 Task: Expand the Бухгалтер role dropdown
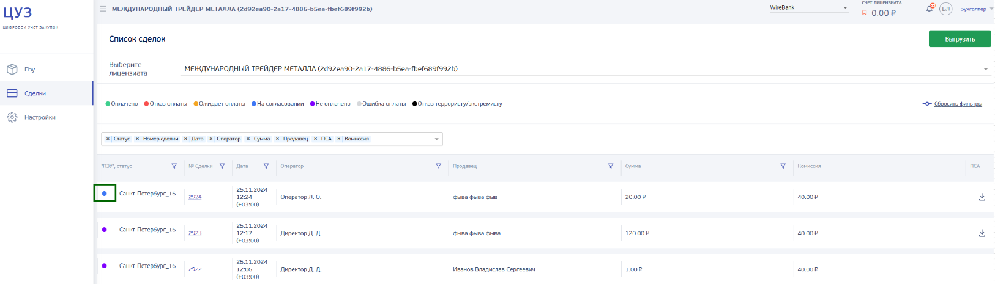tap(977, 9)
